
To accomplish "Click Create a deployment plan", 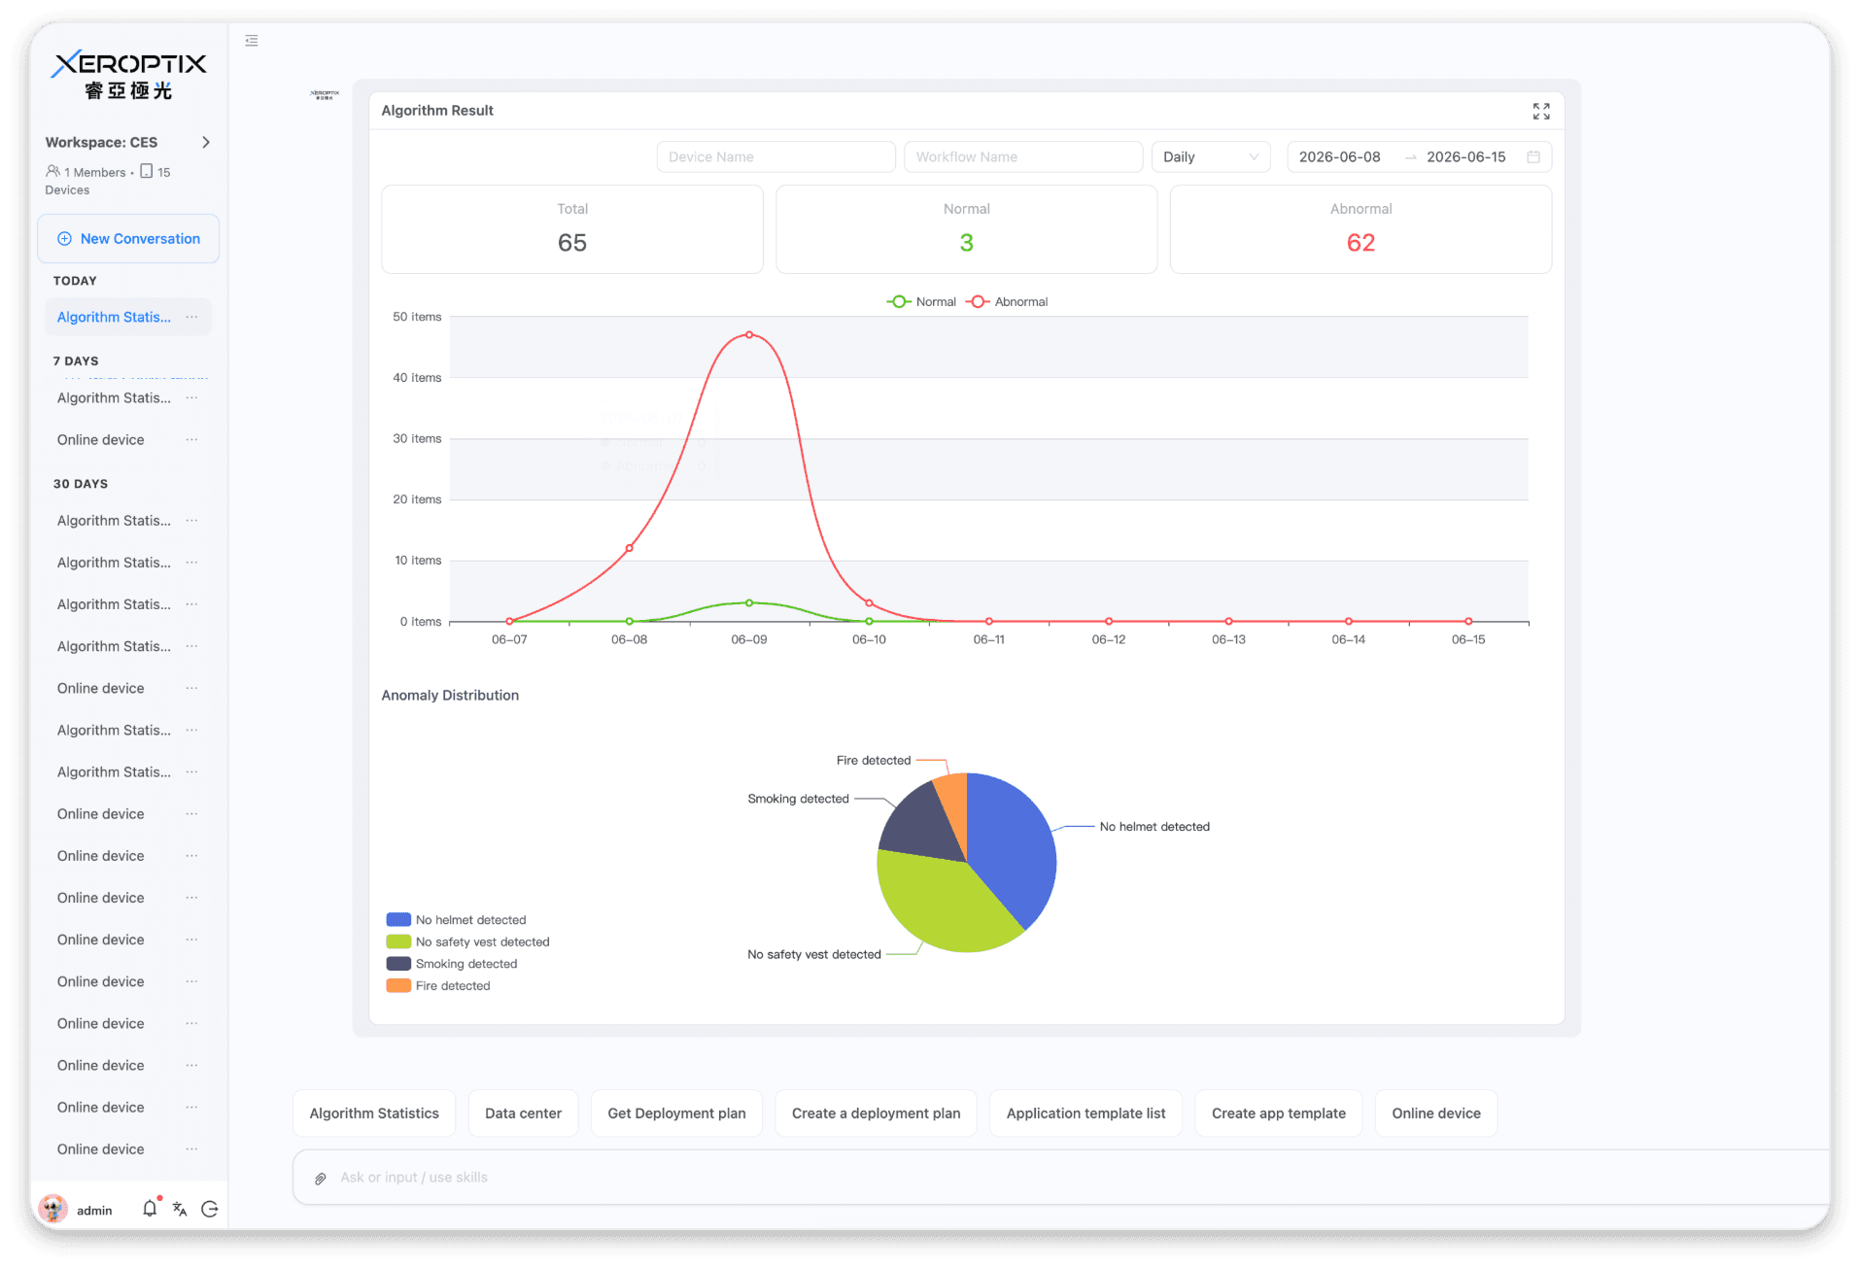I will (x=876, y=1113).
